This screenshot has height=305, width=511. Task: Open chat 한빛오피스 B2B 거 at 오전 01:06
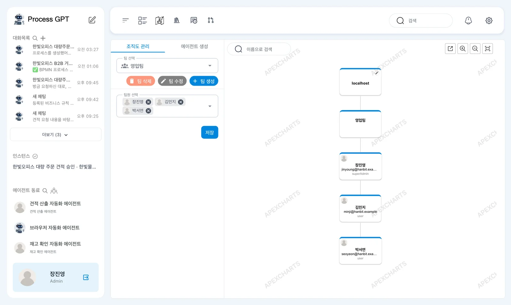point(56,66)
